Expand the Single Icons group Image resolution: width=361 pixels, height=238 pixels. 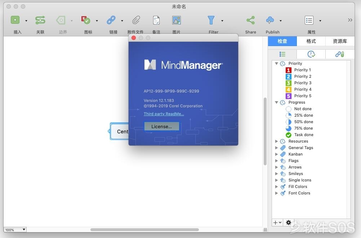276,180
